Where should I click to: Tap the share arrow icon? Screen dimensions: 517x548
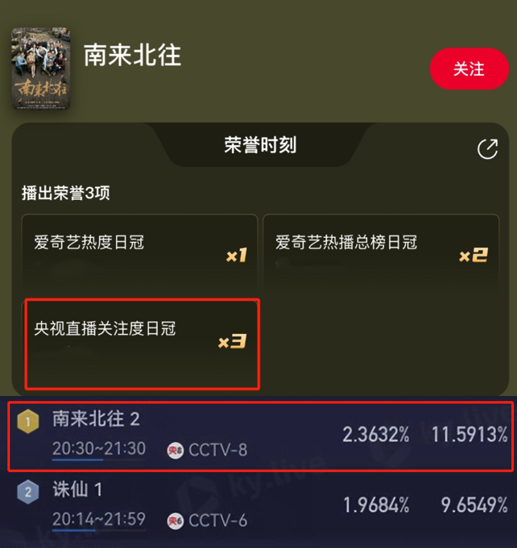pyautogui.click(x=488, y=149)
